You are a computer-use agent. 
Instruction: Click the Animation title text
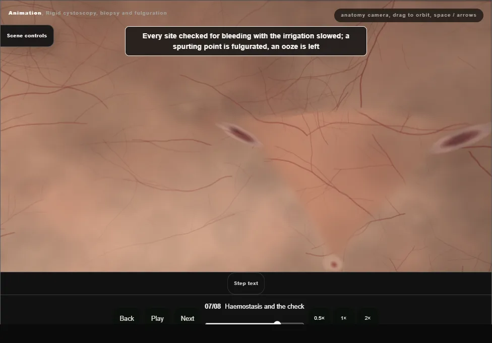pyautogui.click(x=88, y=13)
